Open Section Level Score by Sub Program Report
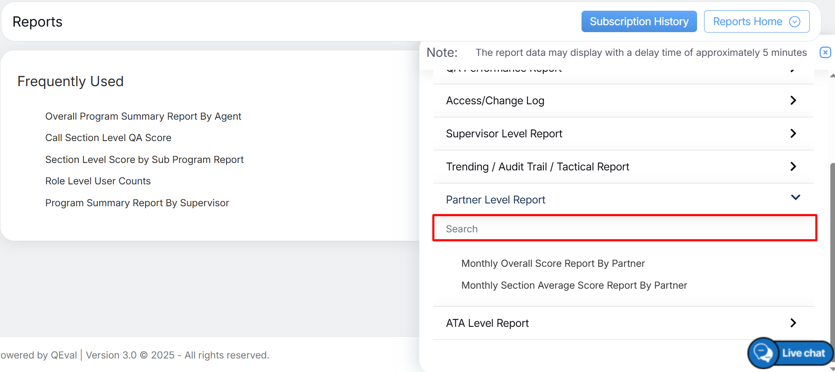Screen dimensions: 835x372 pyautogui.click(x=144, y=160)
